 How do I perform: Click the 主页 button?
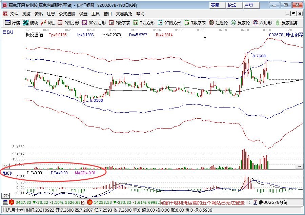(x=251, y=5)
